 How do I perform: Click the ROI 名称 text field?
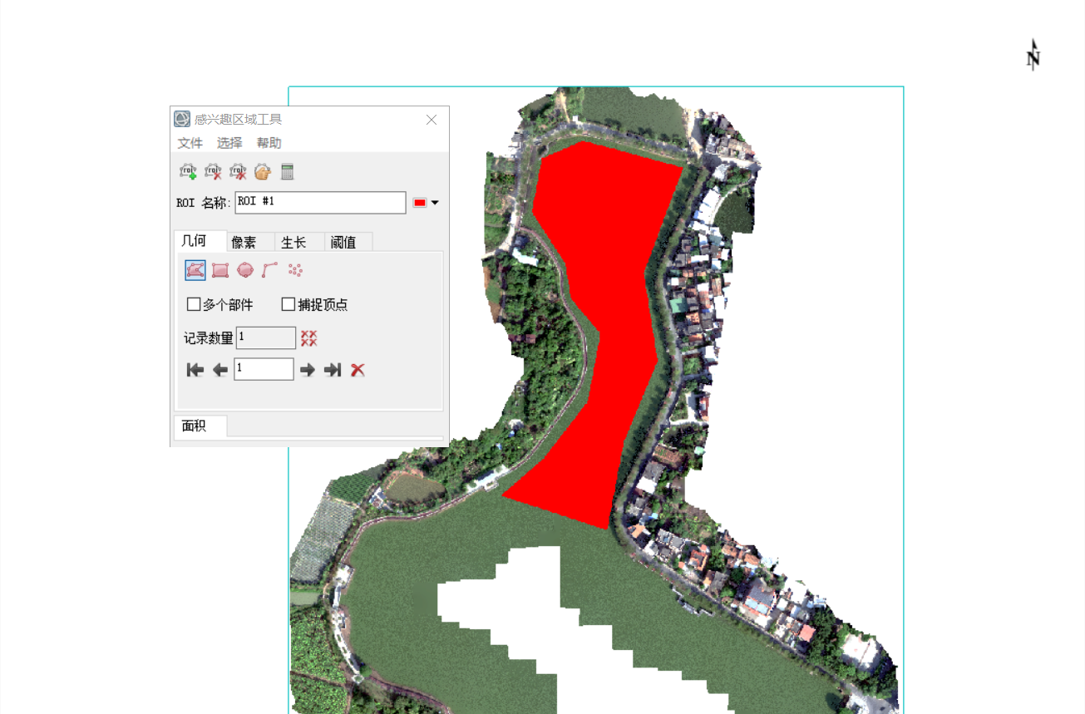[x=320, y=203]
